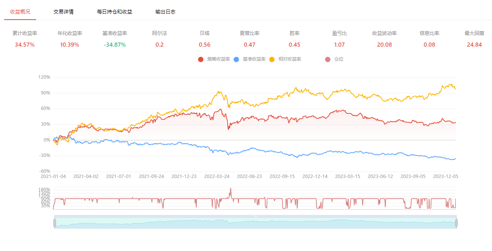This screenshot has width=492, height=251.
Task: Toggle the blue 基准收益率 legend marker
Action: [x=236, y=59]
